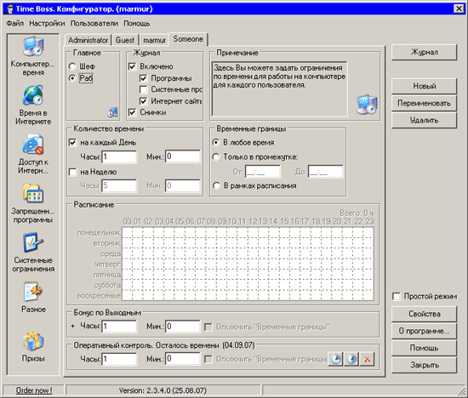Enable the Простой режим checkbox

(397, 297)
